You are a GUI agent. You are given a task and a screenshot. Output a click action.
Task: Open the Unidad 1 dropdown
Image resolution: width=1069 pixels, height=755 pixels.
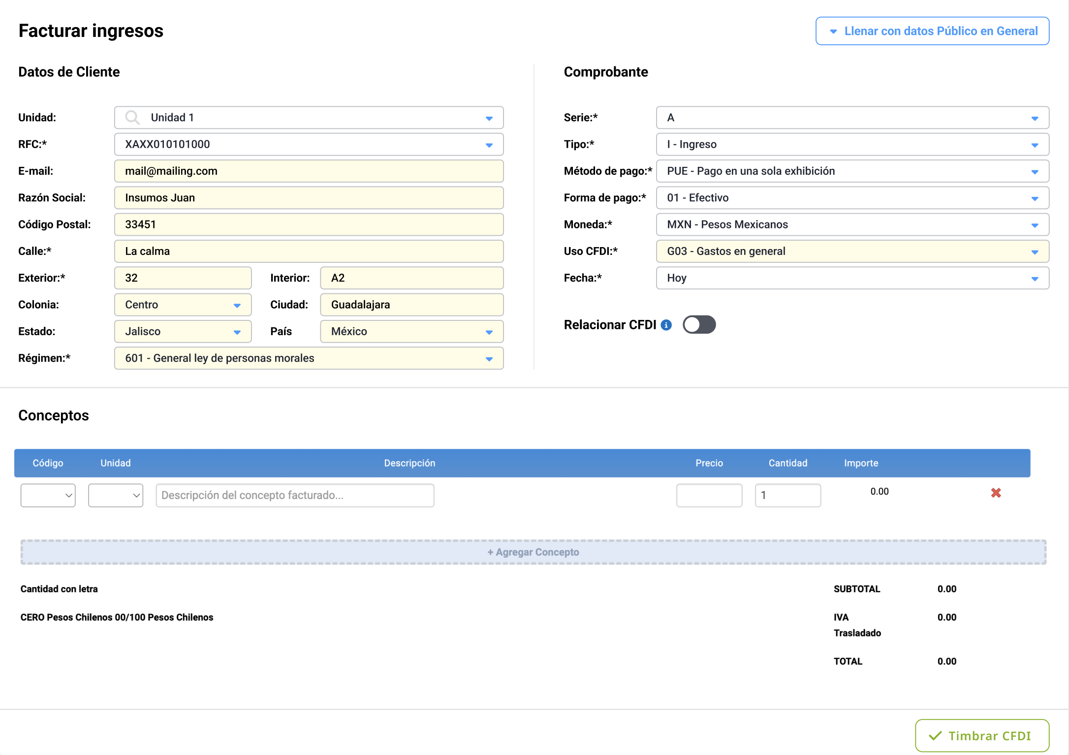(309, 118)
